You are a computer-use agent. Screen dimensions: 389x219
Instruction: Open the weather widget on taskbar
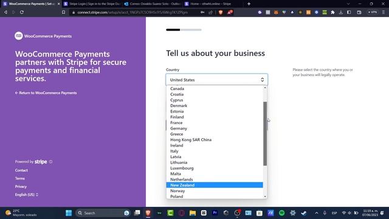click(21, 213)
